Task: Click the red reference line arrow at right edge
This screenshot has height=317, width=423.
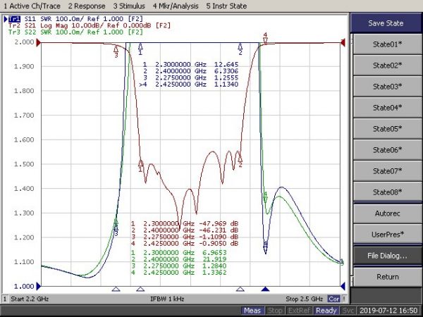Action: [343, 43]
